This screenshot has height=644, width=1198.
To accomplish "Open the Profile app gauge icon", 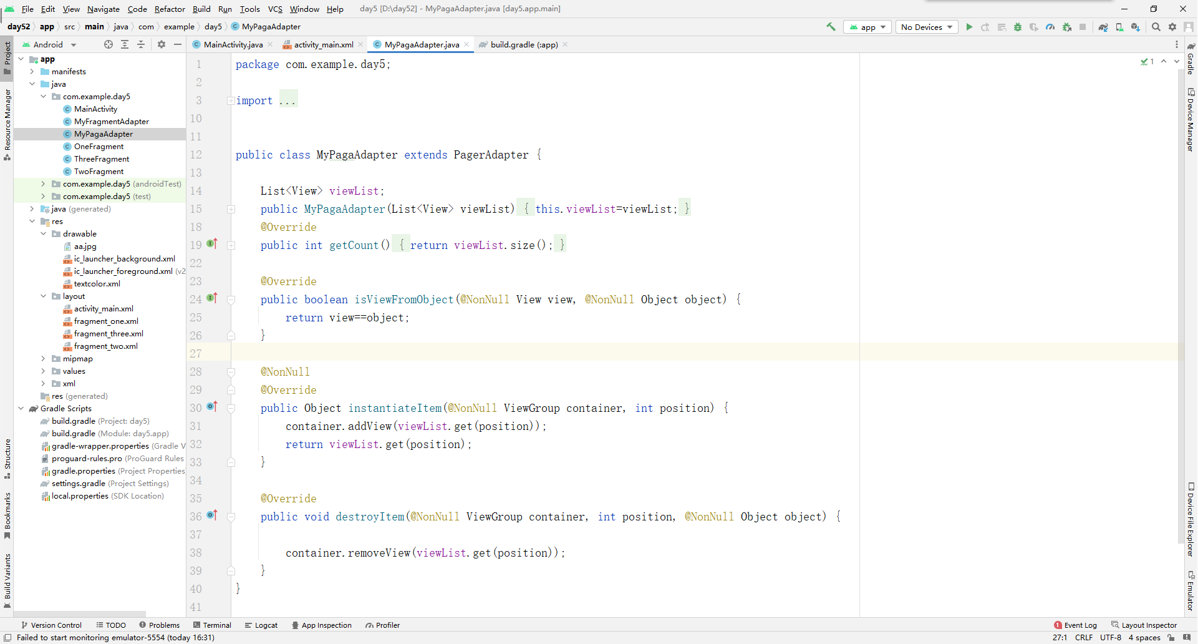I will (x=1050, y=27).
